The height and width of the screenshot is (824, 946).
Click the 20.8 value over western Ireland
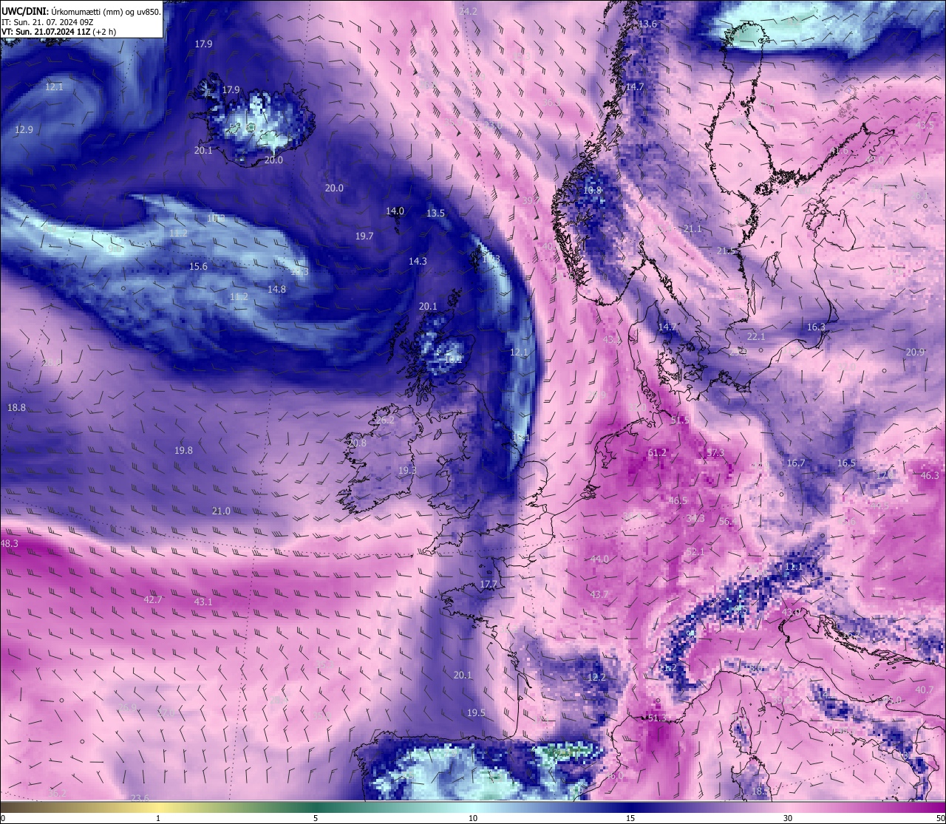(x=358, y=443)
